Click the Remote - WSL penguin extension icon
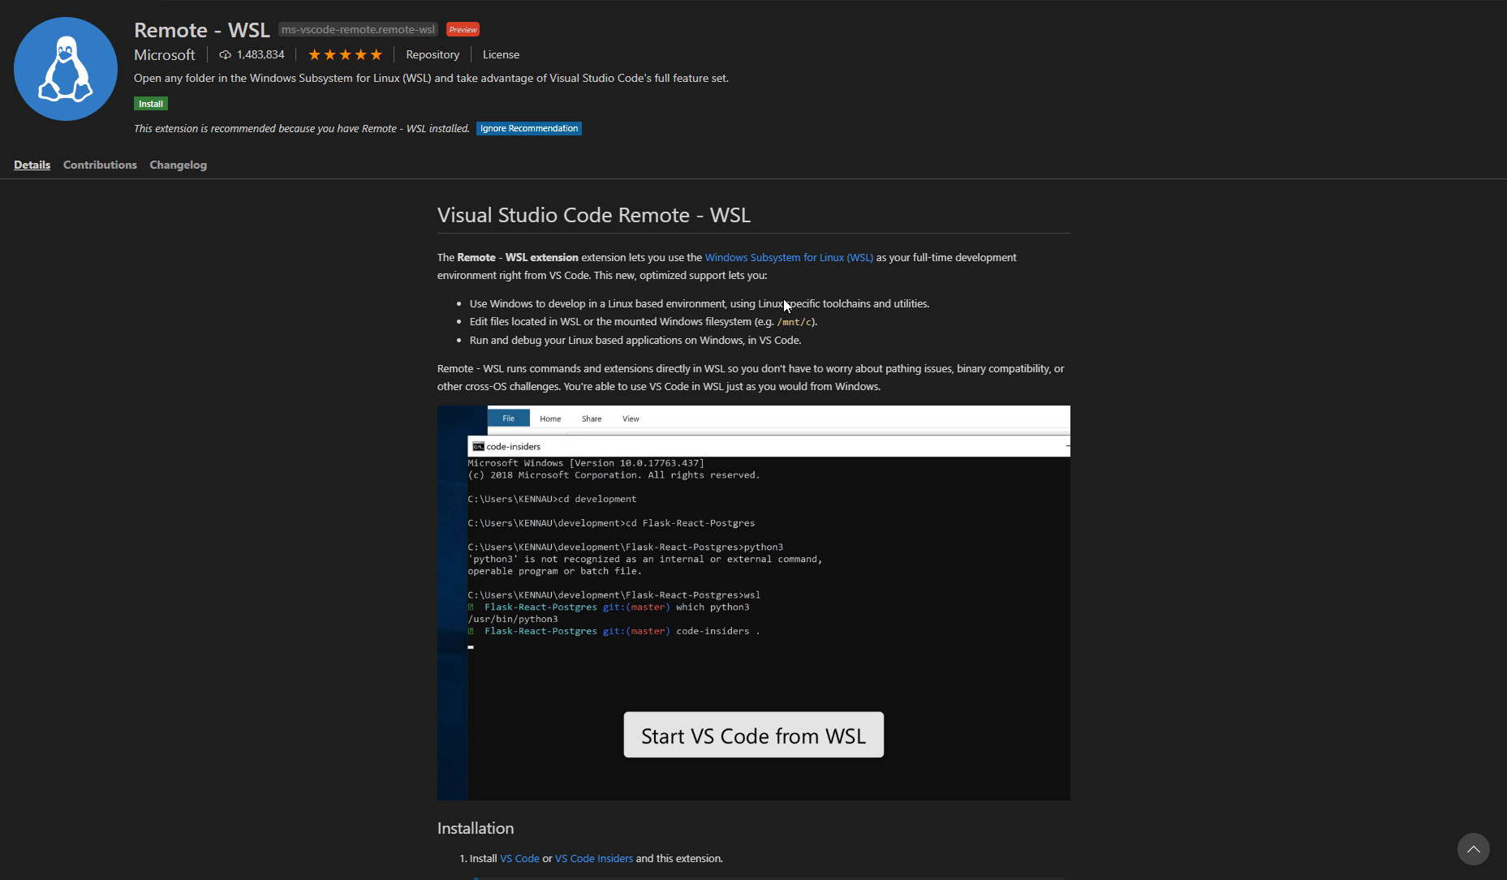Image resolution: width=1507 pixels, height=880 pixels. point(66,69)
